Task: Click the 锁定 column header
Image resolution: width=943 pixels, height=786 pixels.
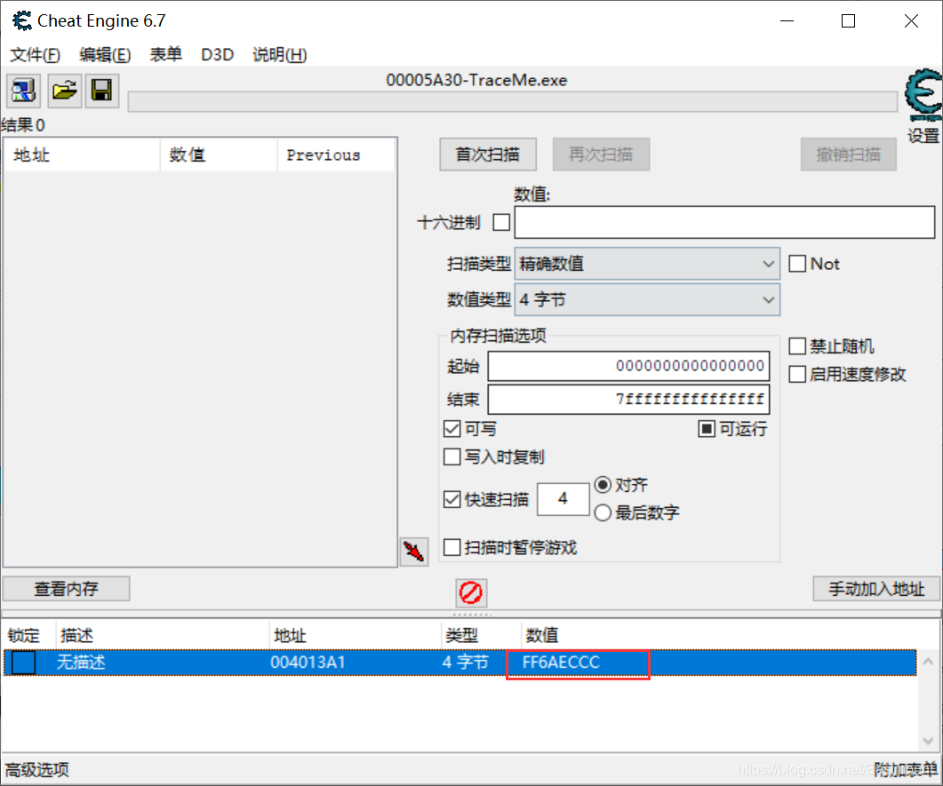Action: pyautogui.click(x=28, y=635)
